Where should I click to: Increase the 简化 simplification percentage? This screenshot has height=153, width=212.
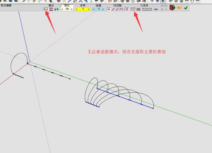click(x=72, y=9)
